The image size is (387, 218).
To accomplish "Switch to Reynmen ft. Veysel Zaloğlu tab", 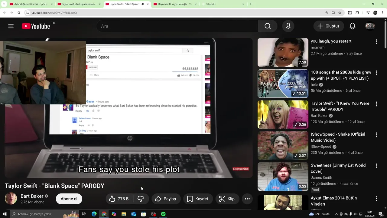I will click(x=174, y=4).
